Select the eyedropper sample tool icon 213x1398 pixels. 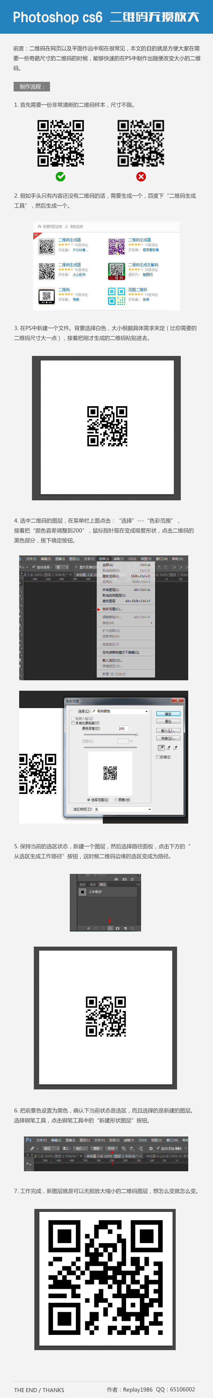pos(162,748)
